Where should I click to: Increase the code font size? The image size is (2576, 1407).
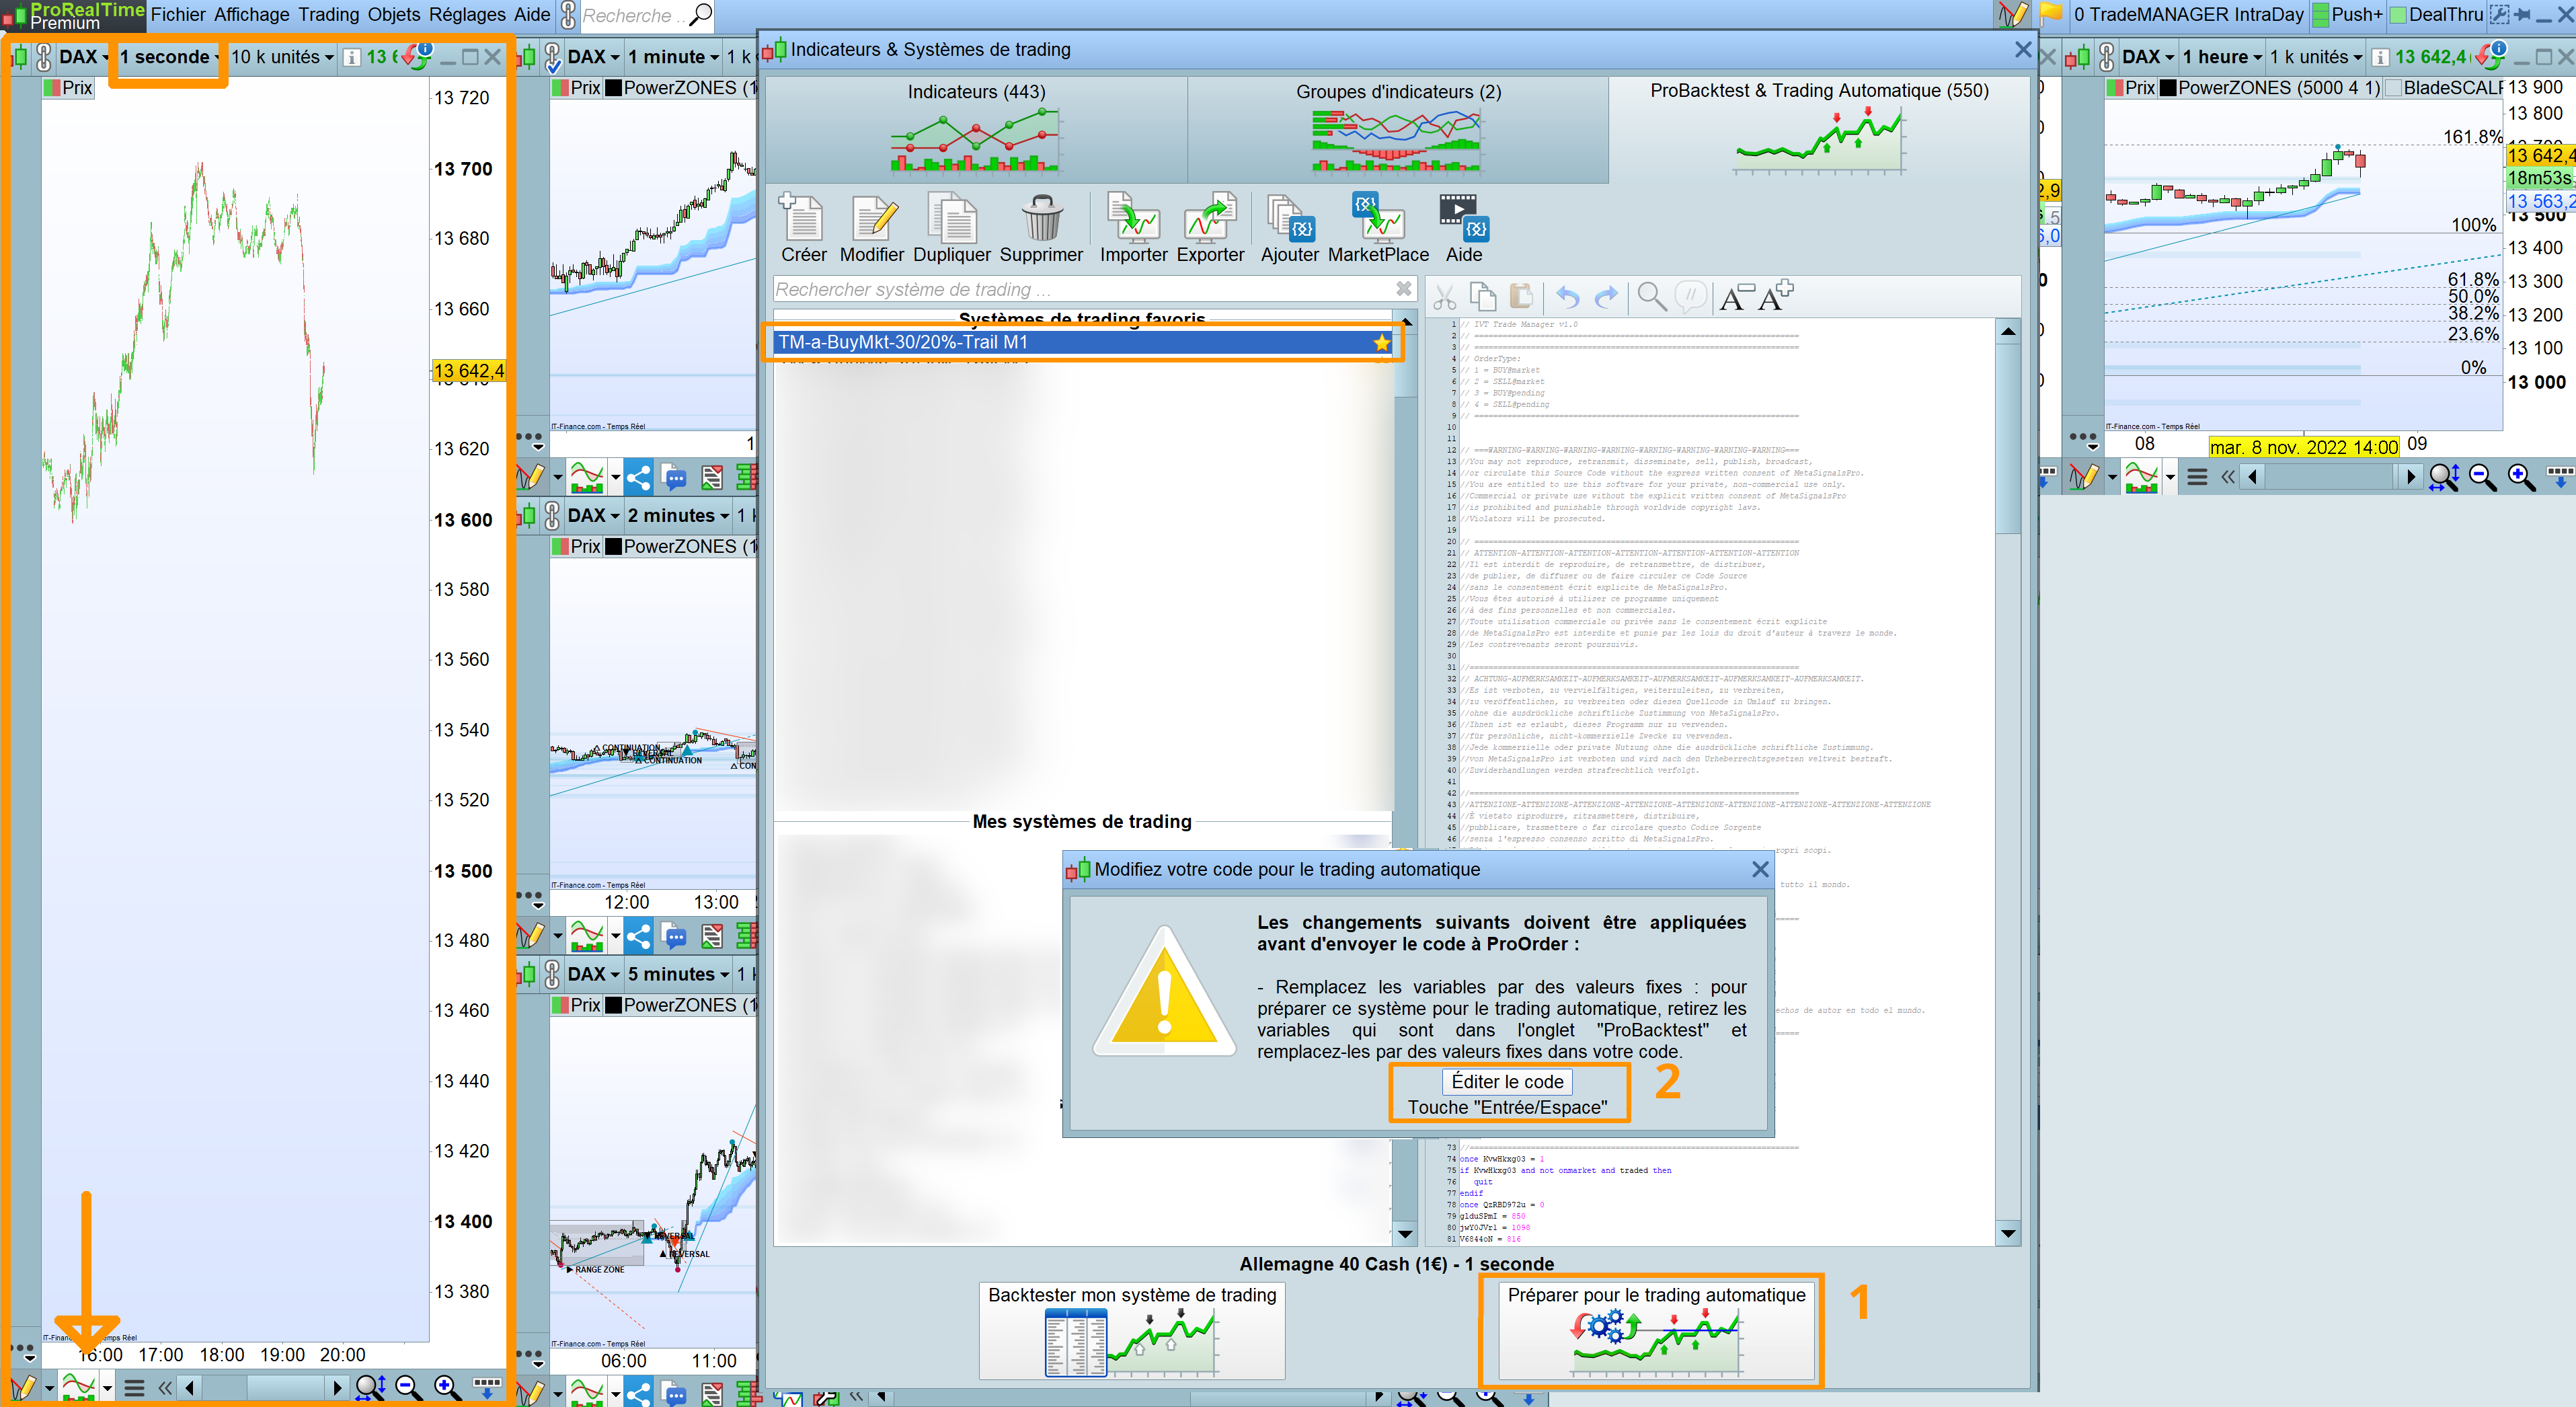[1776, 296]
